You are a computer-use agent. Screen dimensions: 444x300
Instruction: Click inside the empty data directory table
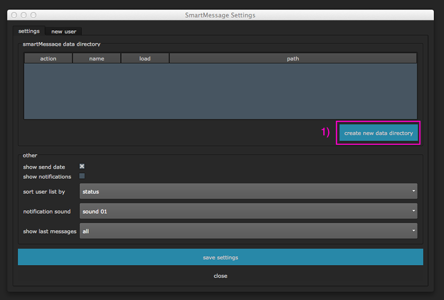click(220, 91)
